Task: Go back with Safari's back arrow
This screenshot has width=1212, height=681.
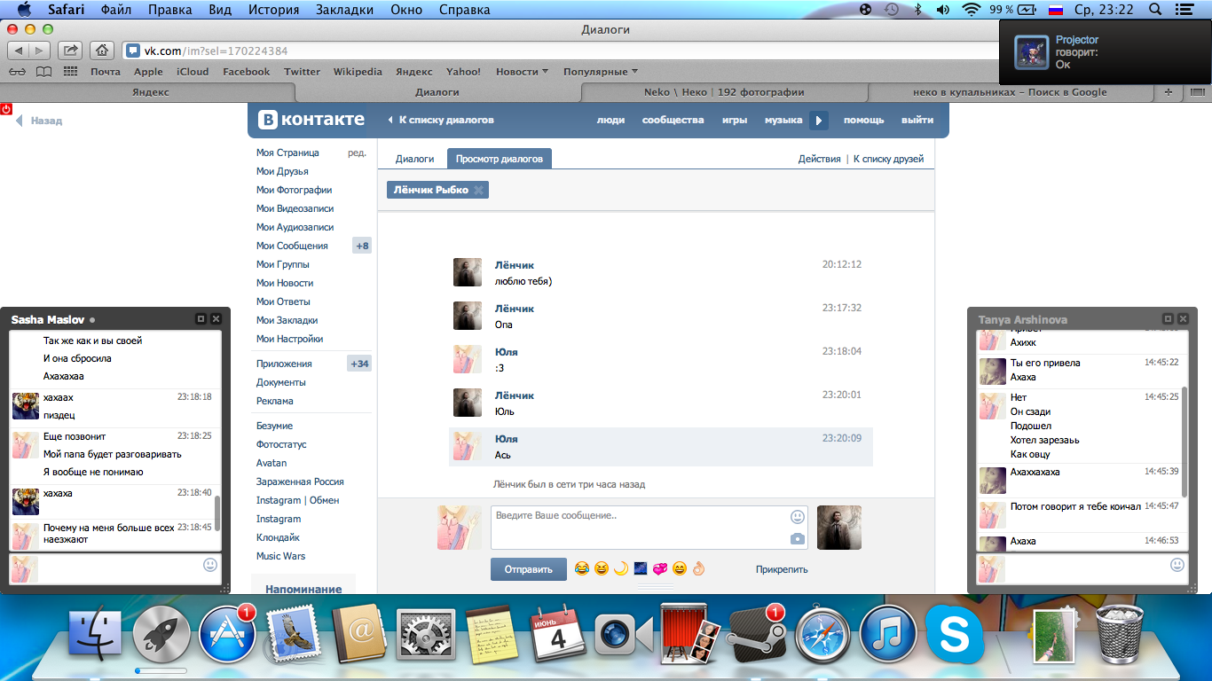Action: point(19,51)
